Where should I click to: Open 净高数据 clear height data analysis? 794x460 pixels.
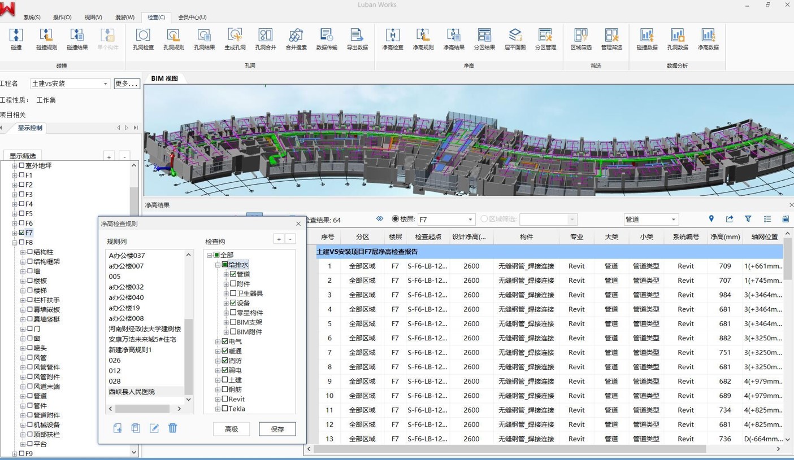tap(708, 39)
